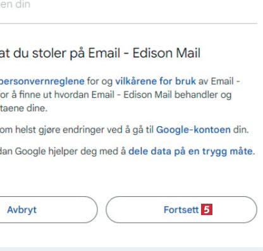
Task: Click the grey 'en din' text at top
Action: pyautogui.click(x=15, y=4)
